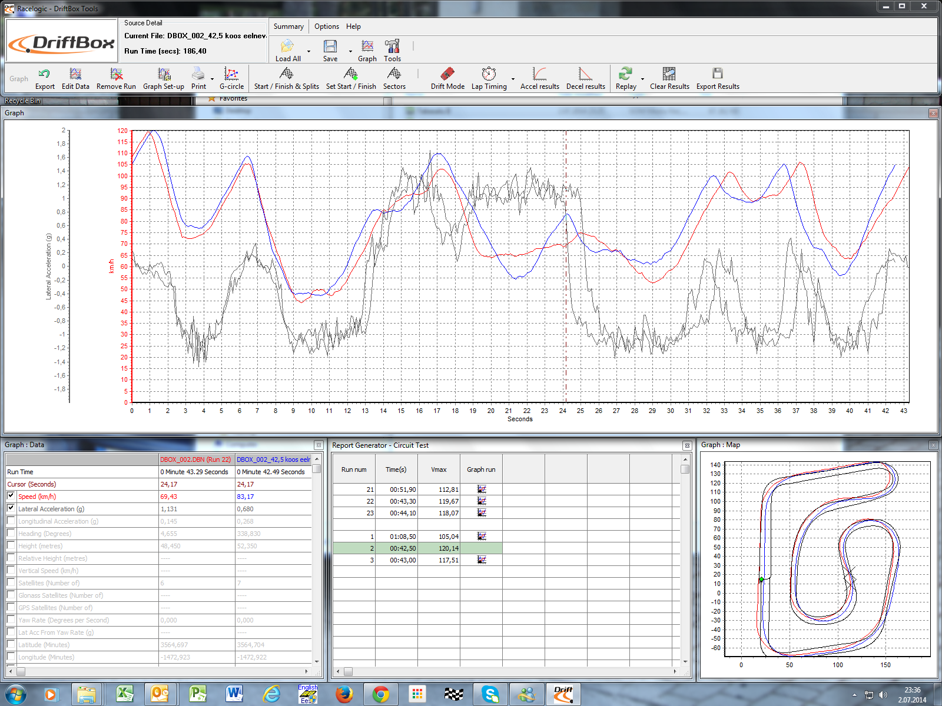This screenshot has height=706, width=942.
Task: Open Firefox from the taskbar
Action: coord(344,694)
